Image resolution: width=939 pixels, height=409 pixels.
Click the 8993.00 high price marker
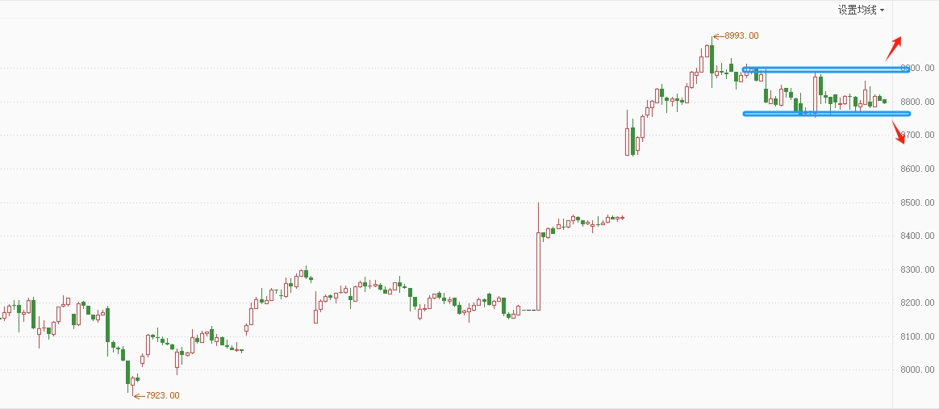pyautogui.click(x=736, y=36)
